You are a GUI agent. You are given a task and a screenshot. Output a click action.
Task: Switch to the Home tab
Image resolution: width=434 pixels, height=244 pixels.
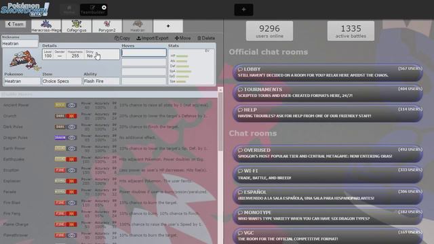point(69,9)
